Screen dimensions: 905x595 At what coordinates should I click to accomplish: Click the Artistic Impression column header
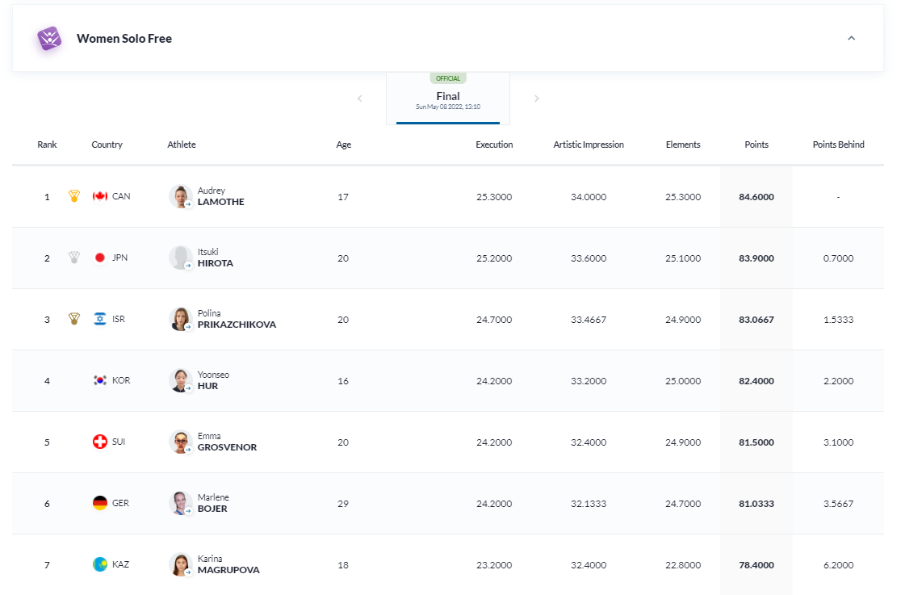(x=589, y=145)
